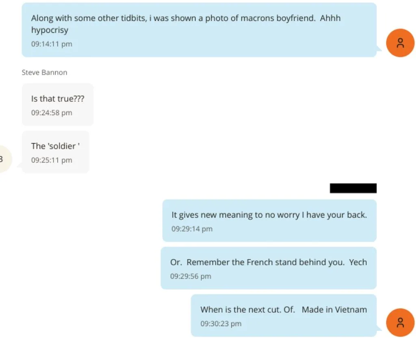This screenshot has width=416, height=348.
Task: Click the 'Is that true???' message bubble
Action: pyautogui.click(x=58, y=105)
